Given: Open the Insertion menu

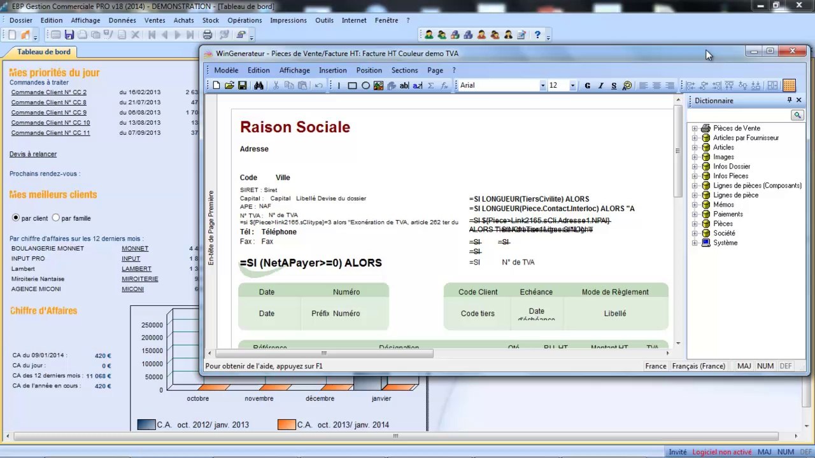Looking at the screenshot, I should (x=333, y=70).
